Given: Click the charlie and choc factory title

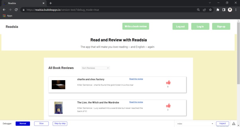Looking at the screenshot, I should click(91, 79).
